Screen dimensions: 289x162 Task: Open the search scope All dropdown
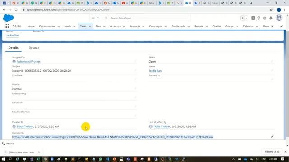coord(95,18)
